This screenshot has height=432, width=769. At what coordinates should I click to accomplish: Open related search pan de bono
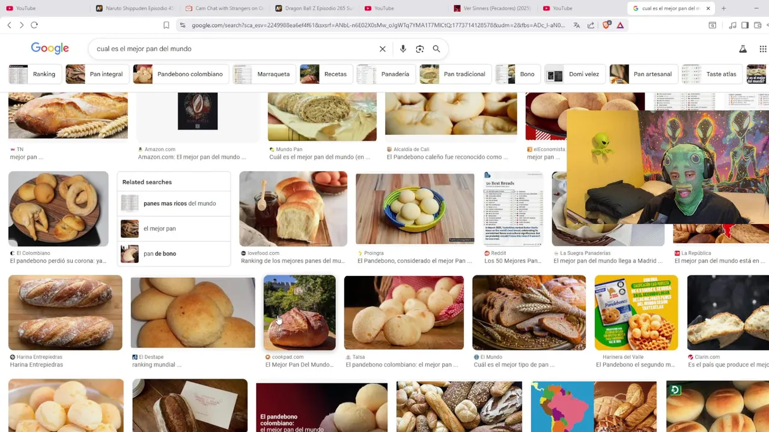tap(174, 254)
